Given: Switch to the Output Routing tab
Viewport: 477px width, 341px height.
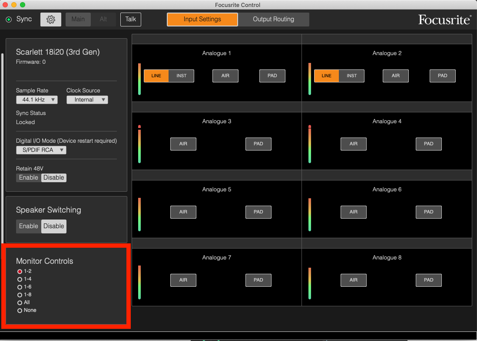Looking at the screenshot, I should [x=273, y=20].
